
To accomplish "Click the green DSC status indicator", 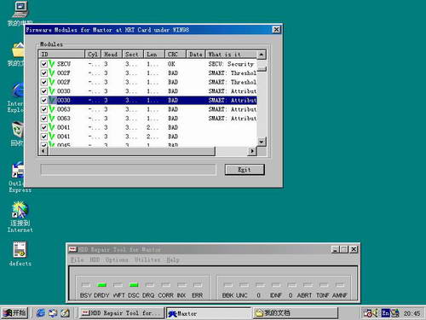I will pyautogui.click(x=134, y=284).
